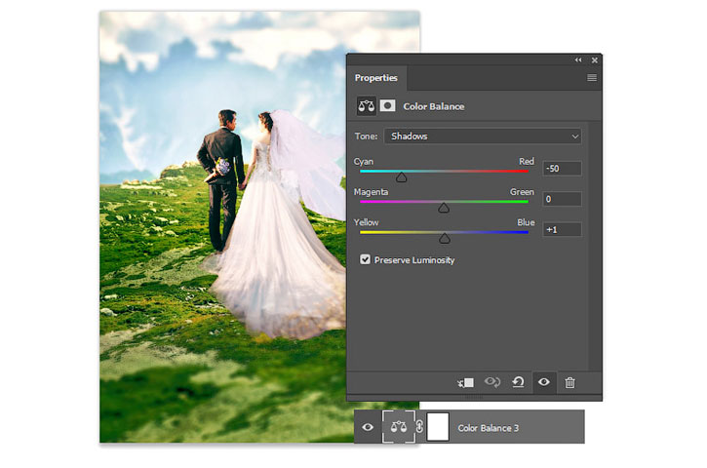Click the Cyan/Red value field showing -50

pyautogui.click(x=562, y=169)
